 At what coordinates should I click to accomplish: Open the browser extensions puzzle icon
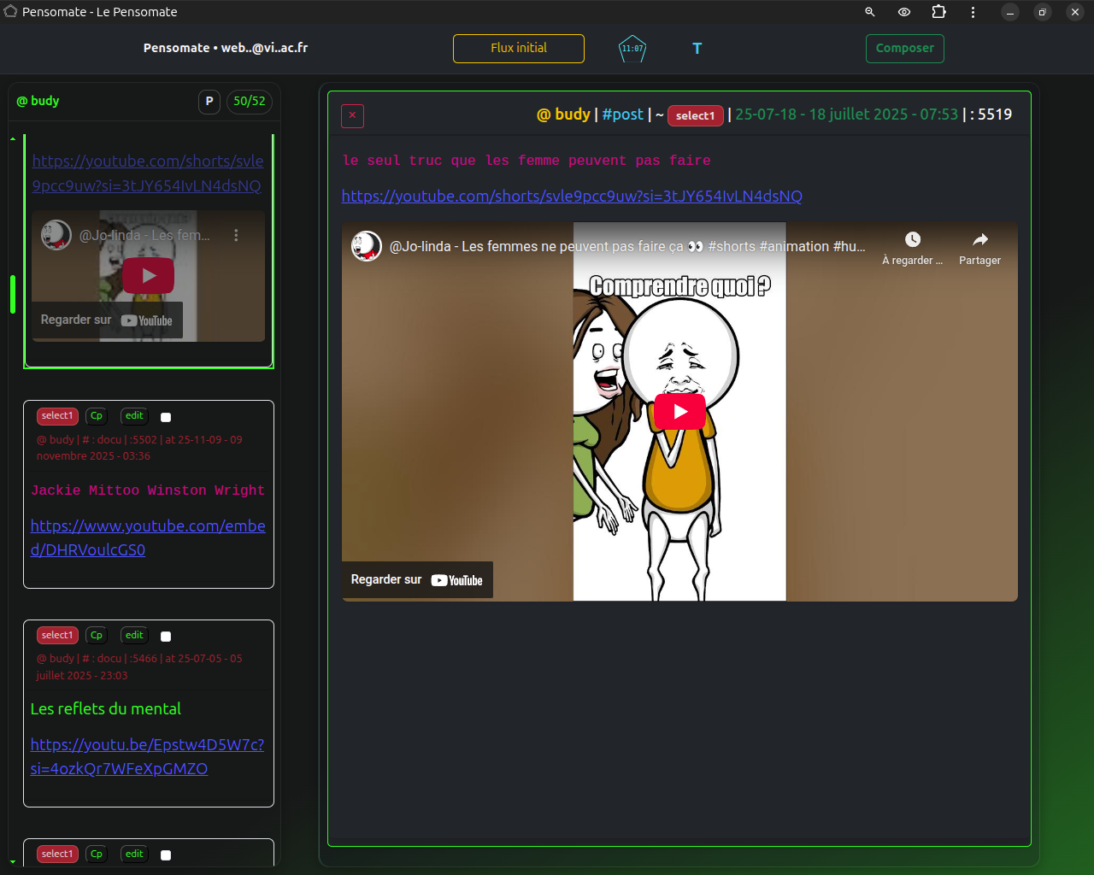[938, 12]
